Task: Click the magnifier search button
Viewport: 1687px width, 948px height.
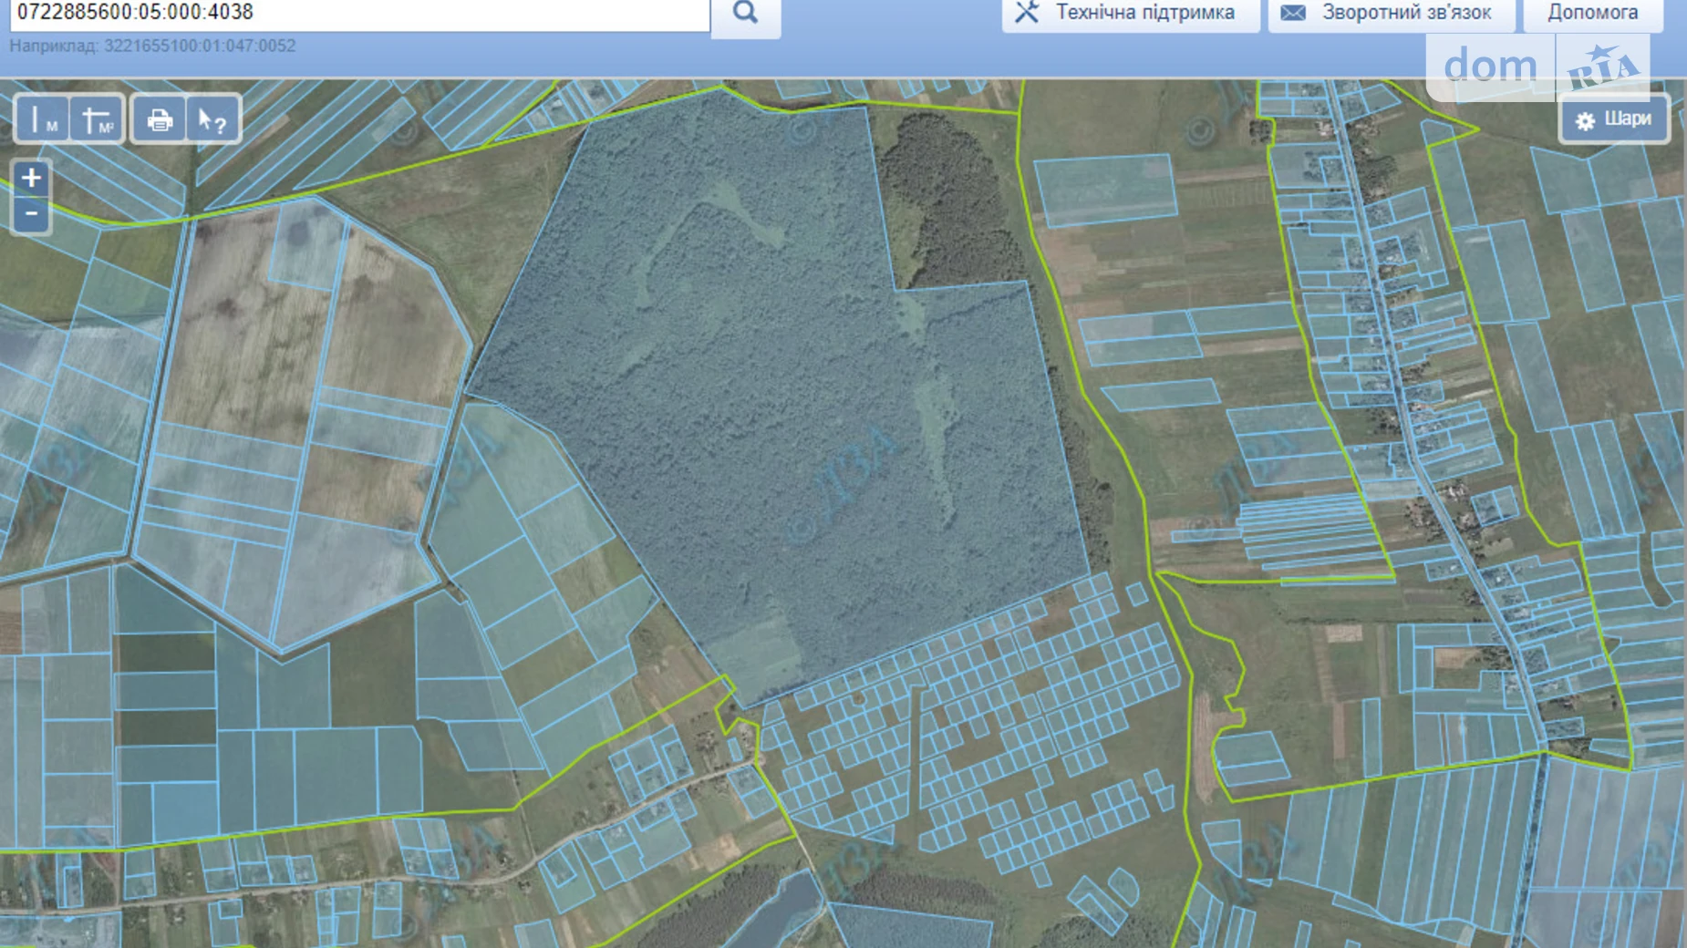Action: click(745, 14)
